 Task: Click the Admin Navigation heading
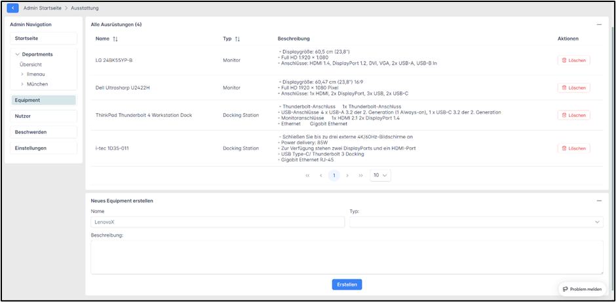[31, 24]
